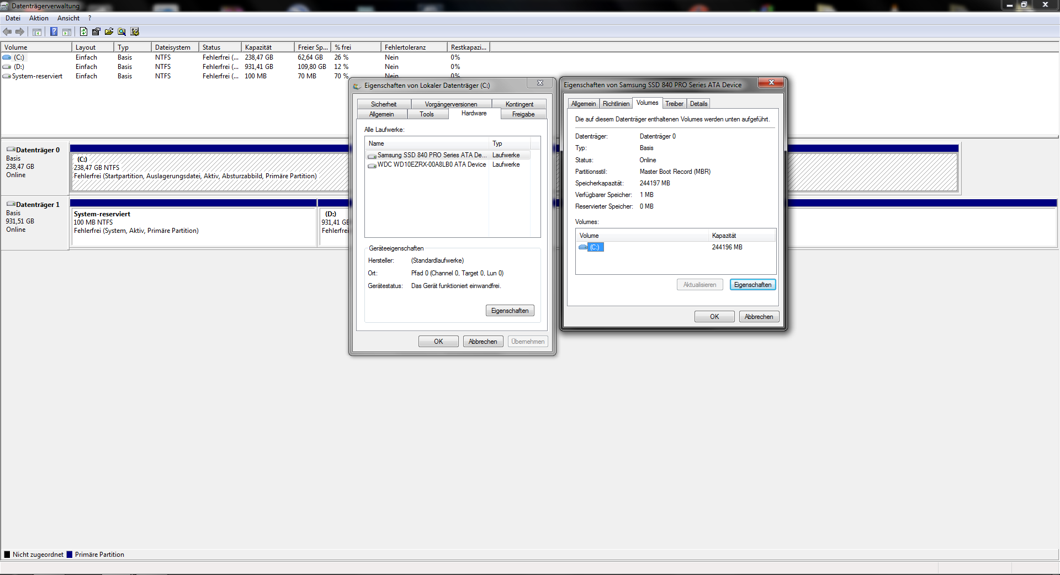Switch to the Tools tab

pyautogui.click(x=427, y=114)
